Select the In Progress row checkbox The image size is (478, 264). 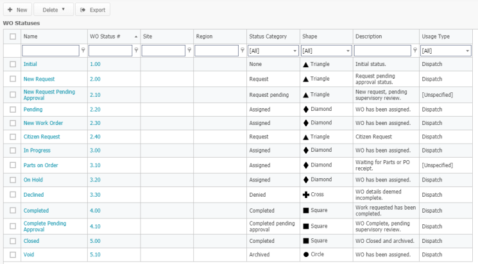tap(13, 151)
